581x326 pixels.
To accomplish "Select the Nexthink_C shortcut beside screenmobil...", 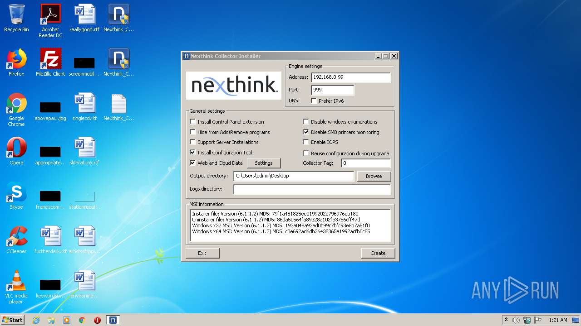I will [118, 62].
